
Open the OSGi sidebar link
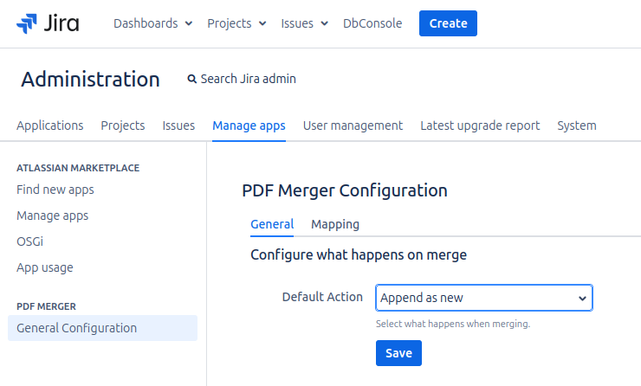pyautogui.click(x=29, y=241)
